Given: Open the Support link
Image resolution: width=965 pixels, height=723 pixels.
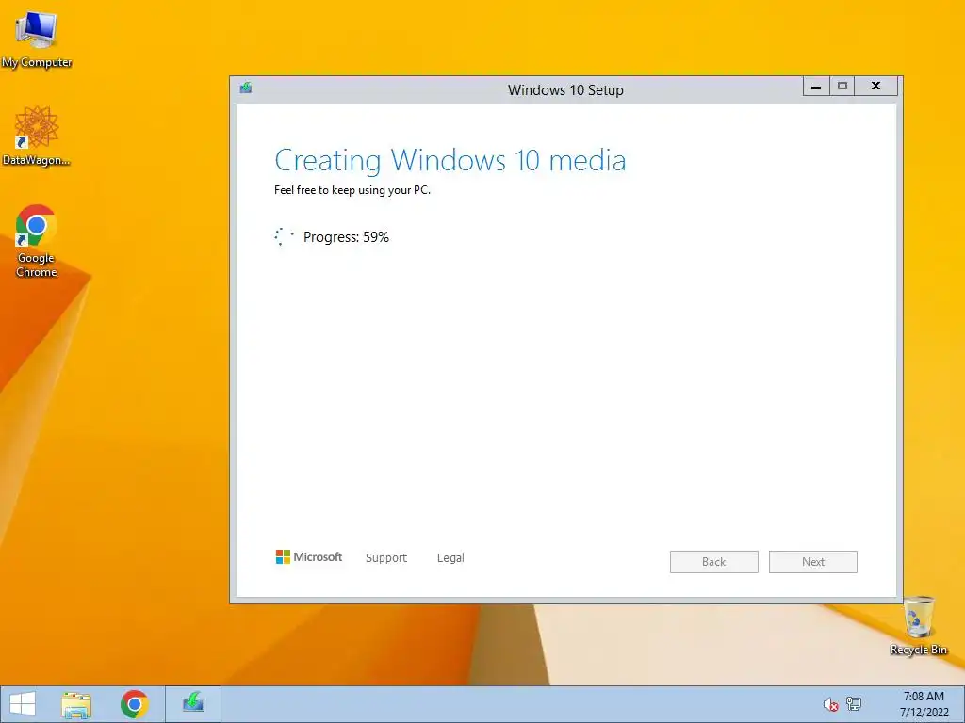Looking at the screenshot, I should [386, 557].
